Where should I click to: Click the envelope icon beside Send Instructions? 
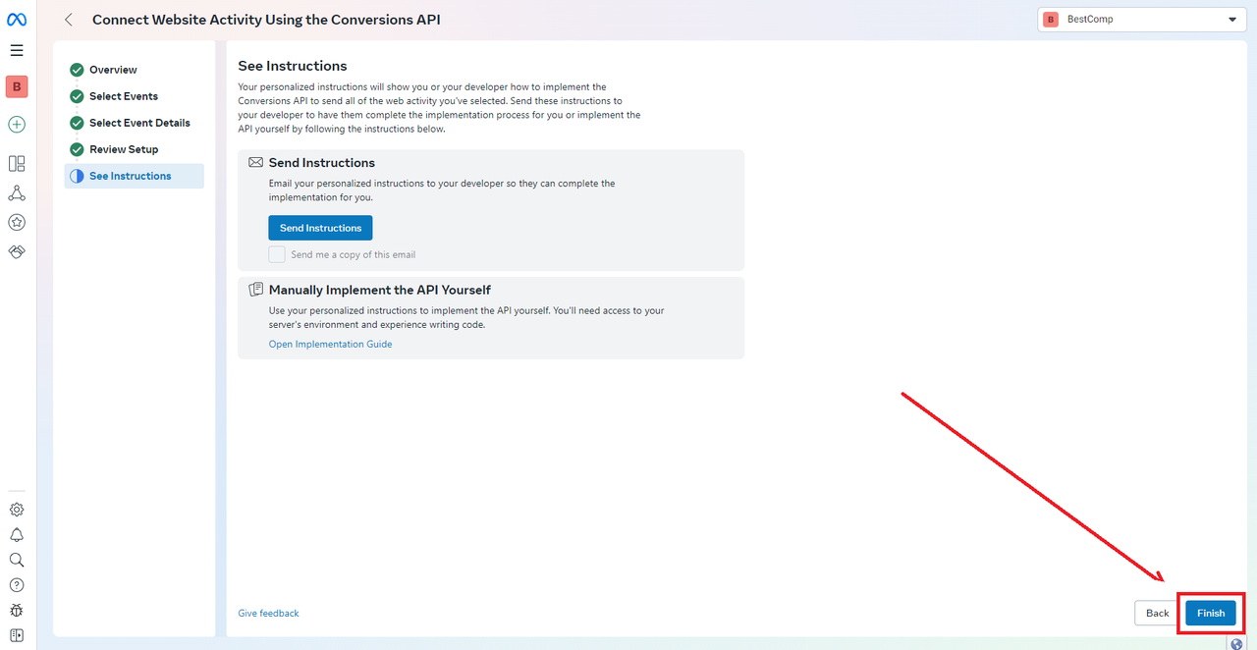(x=256, y=162)
